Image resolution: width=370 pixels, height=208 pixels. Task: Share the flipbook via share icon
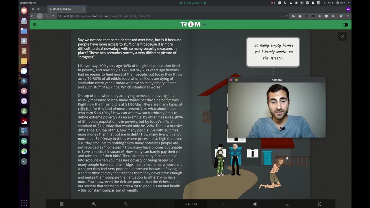pyautogui.click(x=255, y=204)
